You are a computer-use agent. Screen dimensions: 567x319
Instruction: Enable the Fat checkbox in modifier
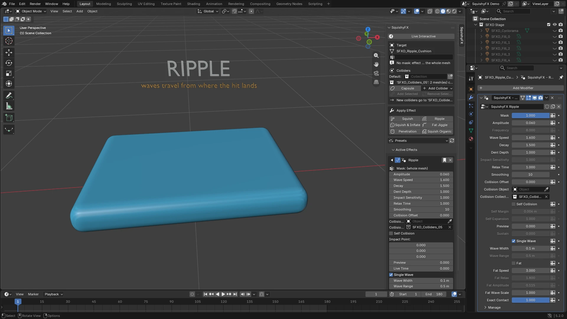click(514, 263)
